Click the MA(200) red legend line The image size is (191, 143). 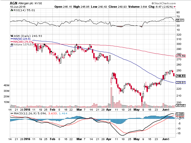(x=12, y=42)
